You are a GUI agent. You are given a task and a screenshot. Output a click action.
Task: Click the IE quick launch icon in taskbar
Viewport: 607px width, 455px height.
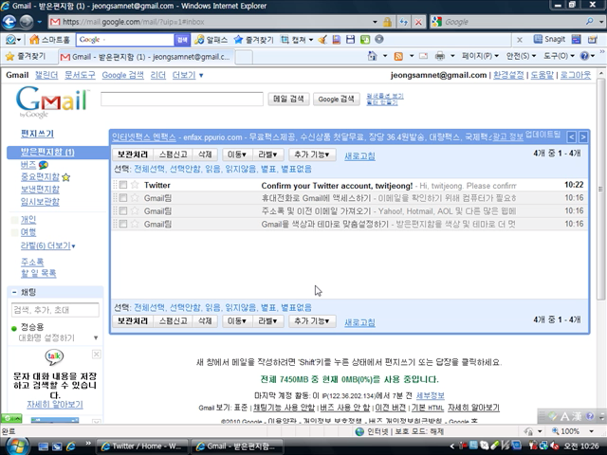(x=71, y=446)
